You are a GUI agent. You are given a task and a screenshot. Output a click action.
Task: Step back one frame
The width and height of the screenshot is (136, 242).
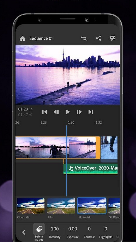56,112
